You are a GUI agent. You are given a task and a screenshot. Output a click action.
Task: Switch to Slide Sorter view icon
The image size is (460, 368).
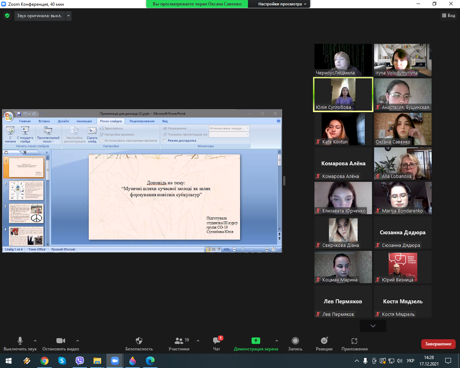(x=213, y=249)
